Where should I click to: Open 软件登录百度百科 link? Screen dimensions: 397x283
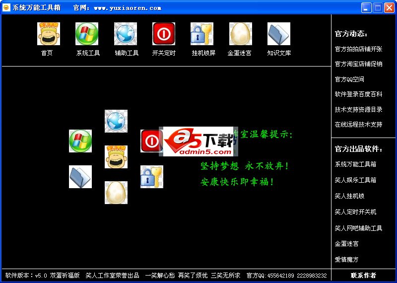click(x=358, y=94)
